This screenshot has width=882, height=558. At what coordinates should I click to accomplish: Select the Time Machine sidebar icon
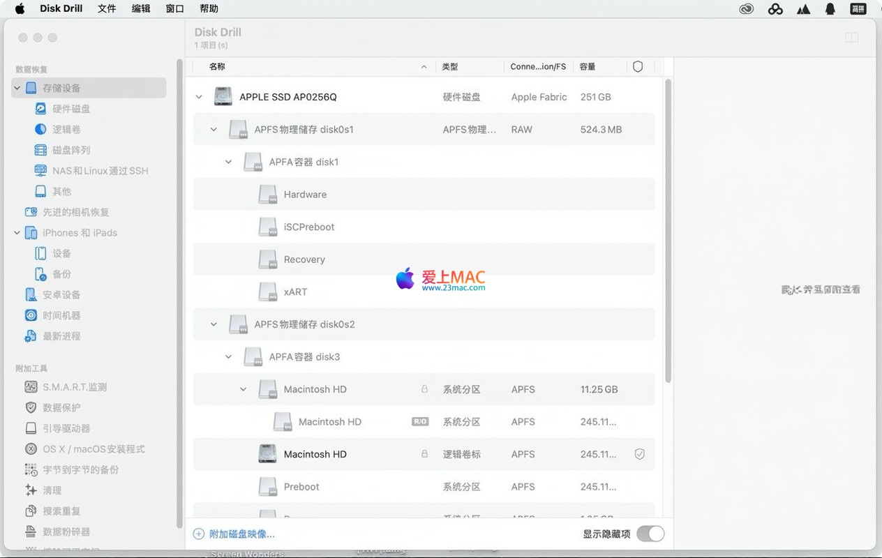point(31,315)
